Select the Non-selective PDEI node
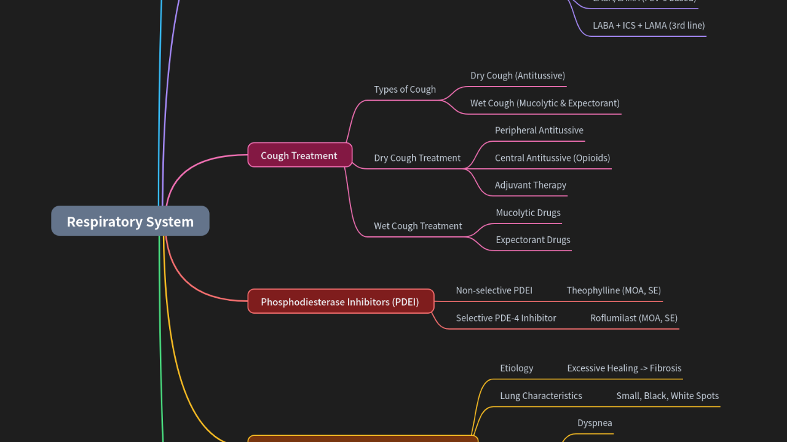Viewport: 787px width, 442px height. tap(494, 290)
